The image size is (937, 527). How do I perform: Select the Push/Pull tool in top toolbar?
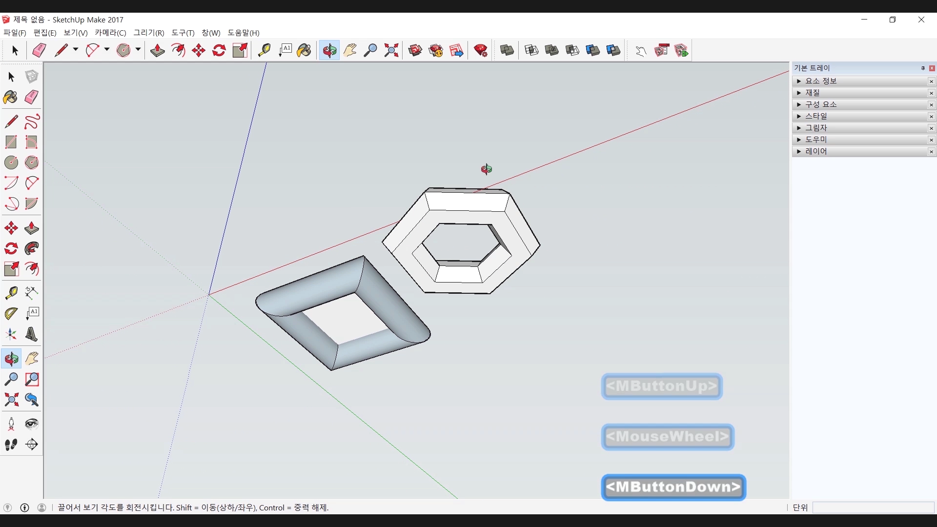(x=157, y=50)
